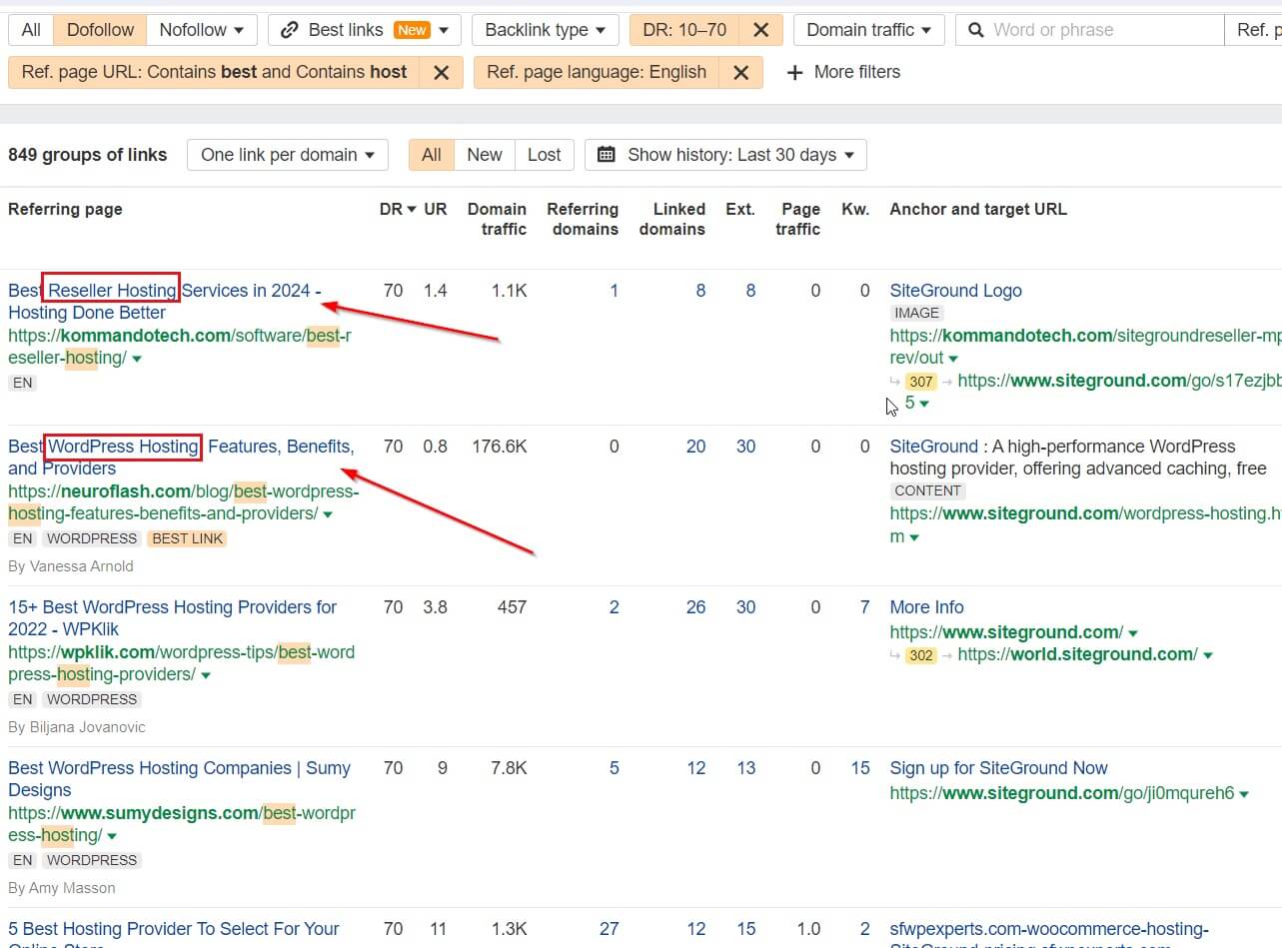Click linked domains value 20 for neuroflash
This screenshot has height=948, width=1282.
coord(695,447)
